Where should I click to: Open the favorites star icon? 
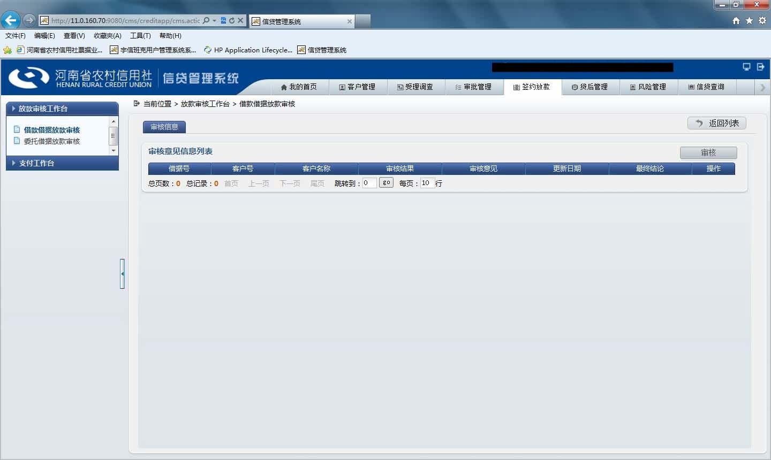pyautogui.click(x=749, y=20)
